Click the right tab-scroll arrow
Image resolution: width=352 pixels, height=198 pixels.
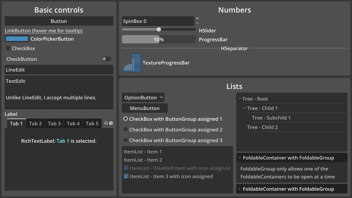click(x=111, y=123)
